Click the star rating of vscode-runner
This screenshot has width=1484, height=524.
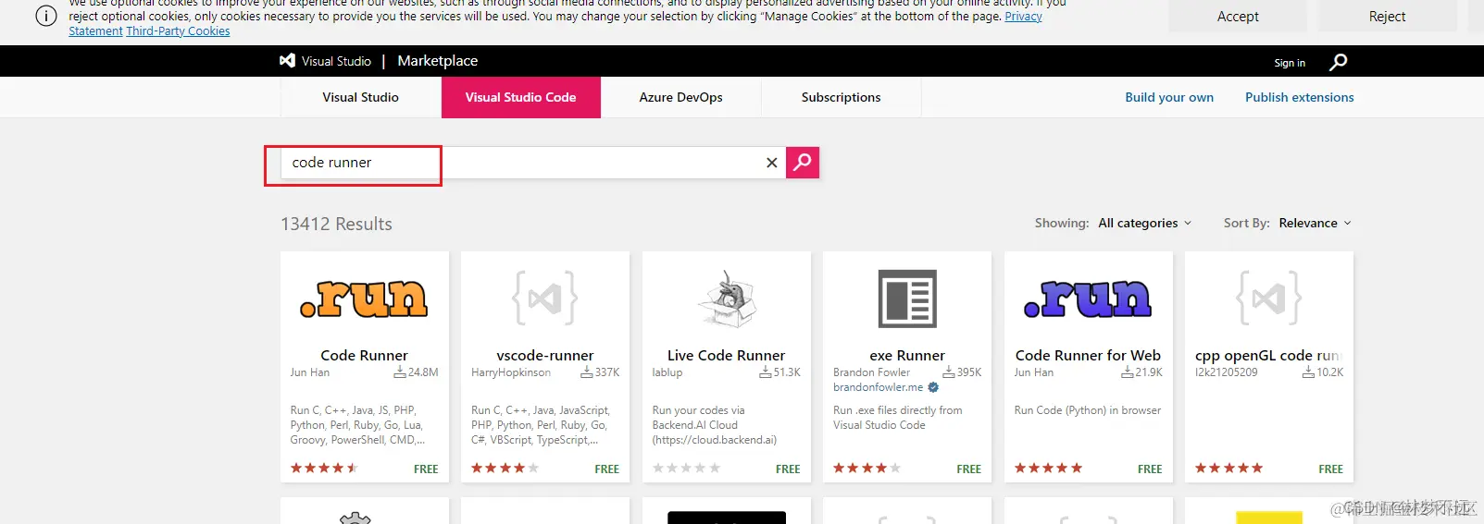(x=505, y=469)
